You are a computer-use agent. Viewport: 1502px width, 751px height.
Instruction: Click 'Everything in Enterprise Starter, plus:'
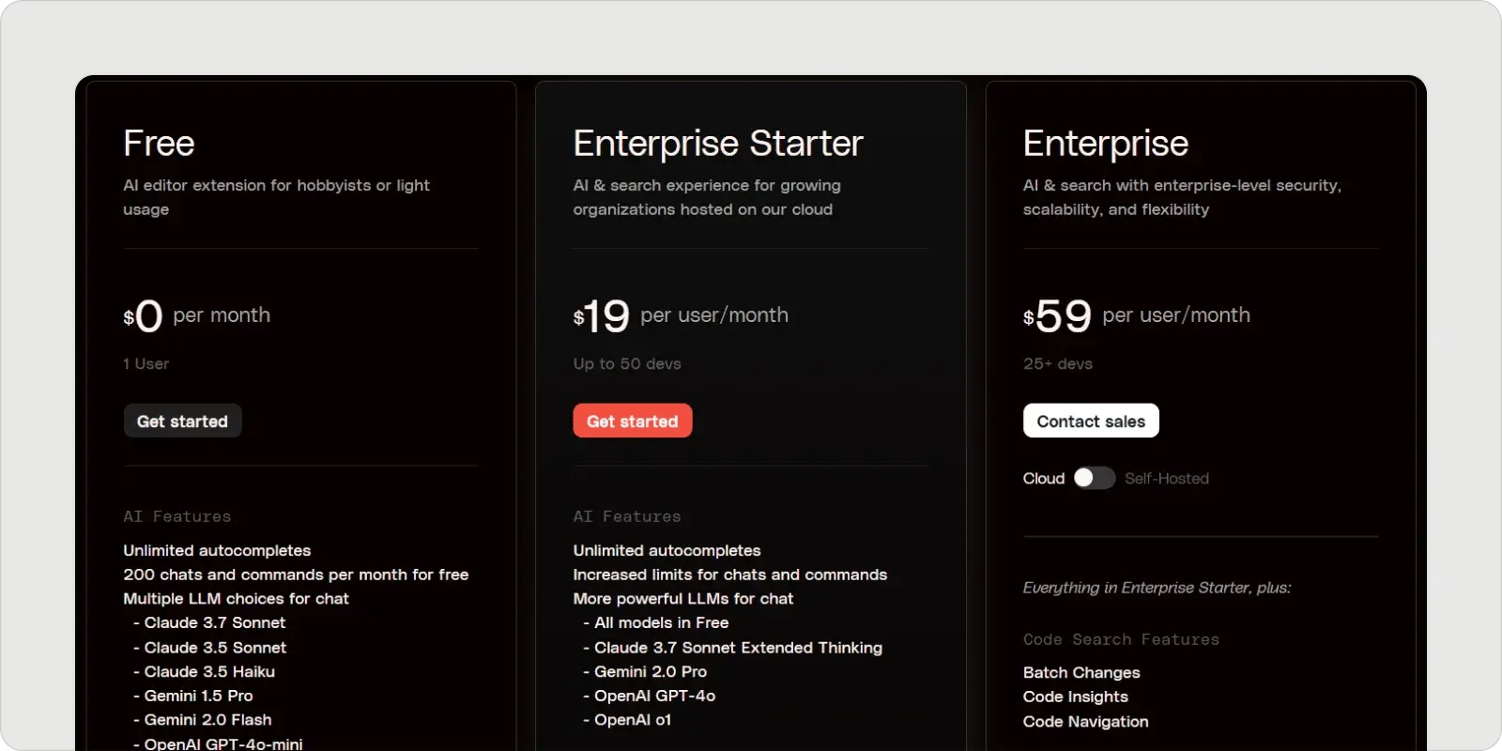[1157, 588]
